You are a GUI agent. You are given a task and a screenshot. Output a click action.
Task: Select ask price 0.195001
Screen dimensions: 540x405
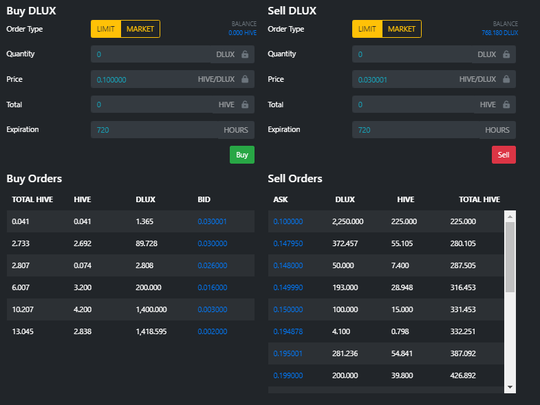coord(288,353)
